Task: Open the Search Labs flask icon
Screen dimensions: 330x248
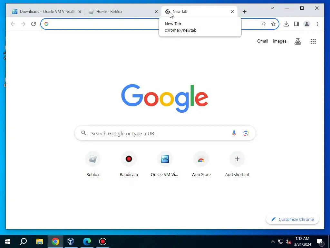Action: pos(297,41)
